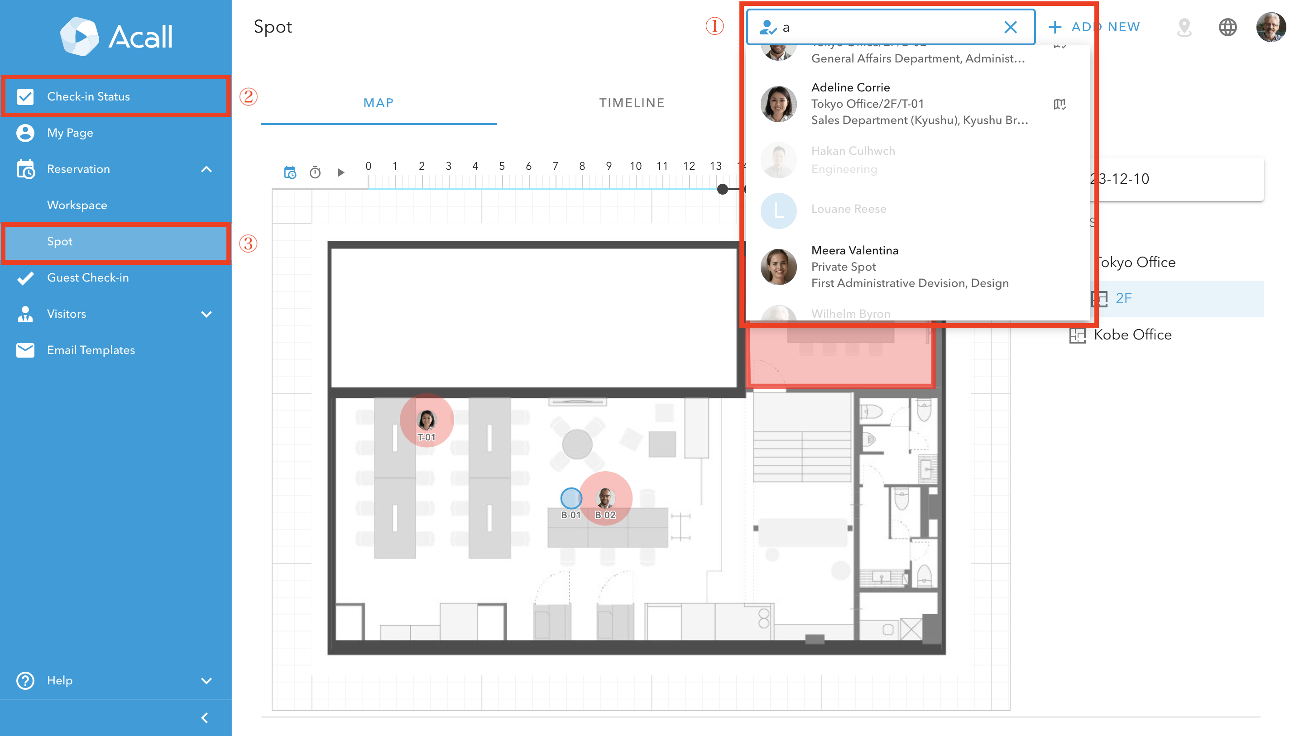Collapse the sidebar with the arrow
This screenshot has width=1304, height=736.
click(x=205, y=718)
